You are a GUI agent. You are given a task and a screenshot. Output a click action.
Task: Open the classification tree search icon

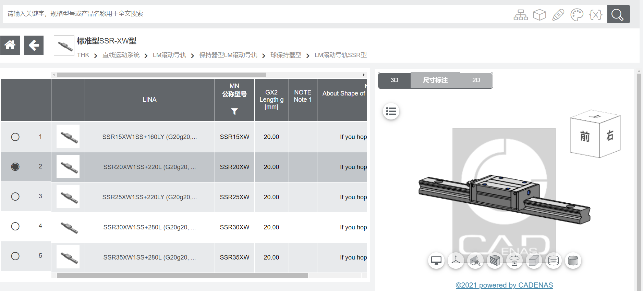coord(521,15)
